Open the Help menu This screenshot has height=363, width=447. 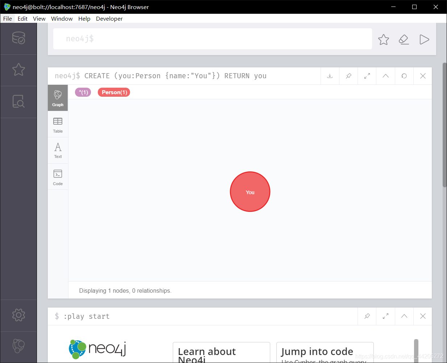84,18
